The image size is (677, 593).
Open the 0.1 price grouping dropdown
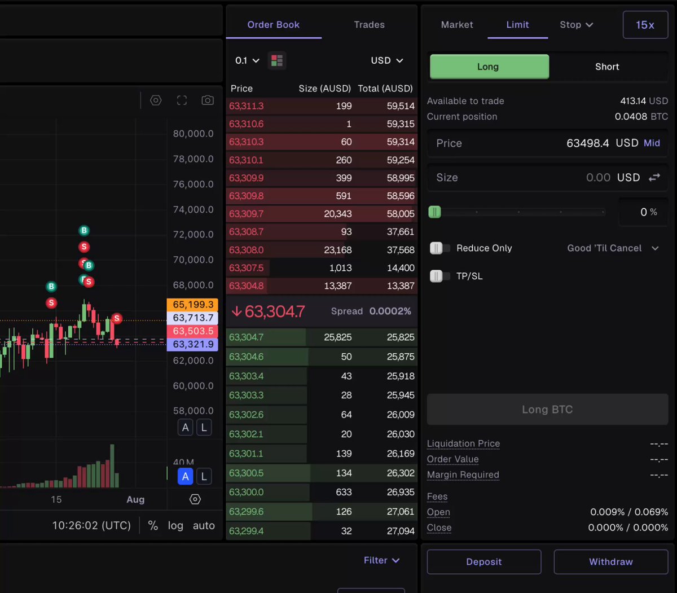[x=247, y=60]
